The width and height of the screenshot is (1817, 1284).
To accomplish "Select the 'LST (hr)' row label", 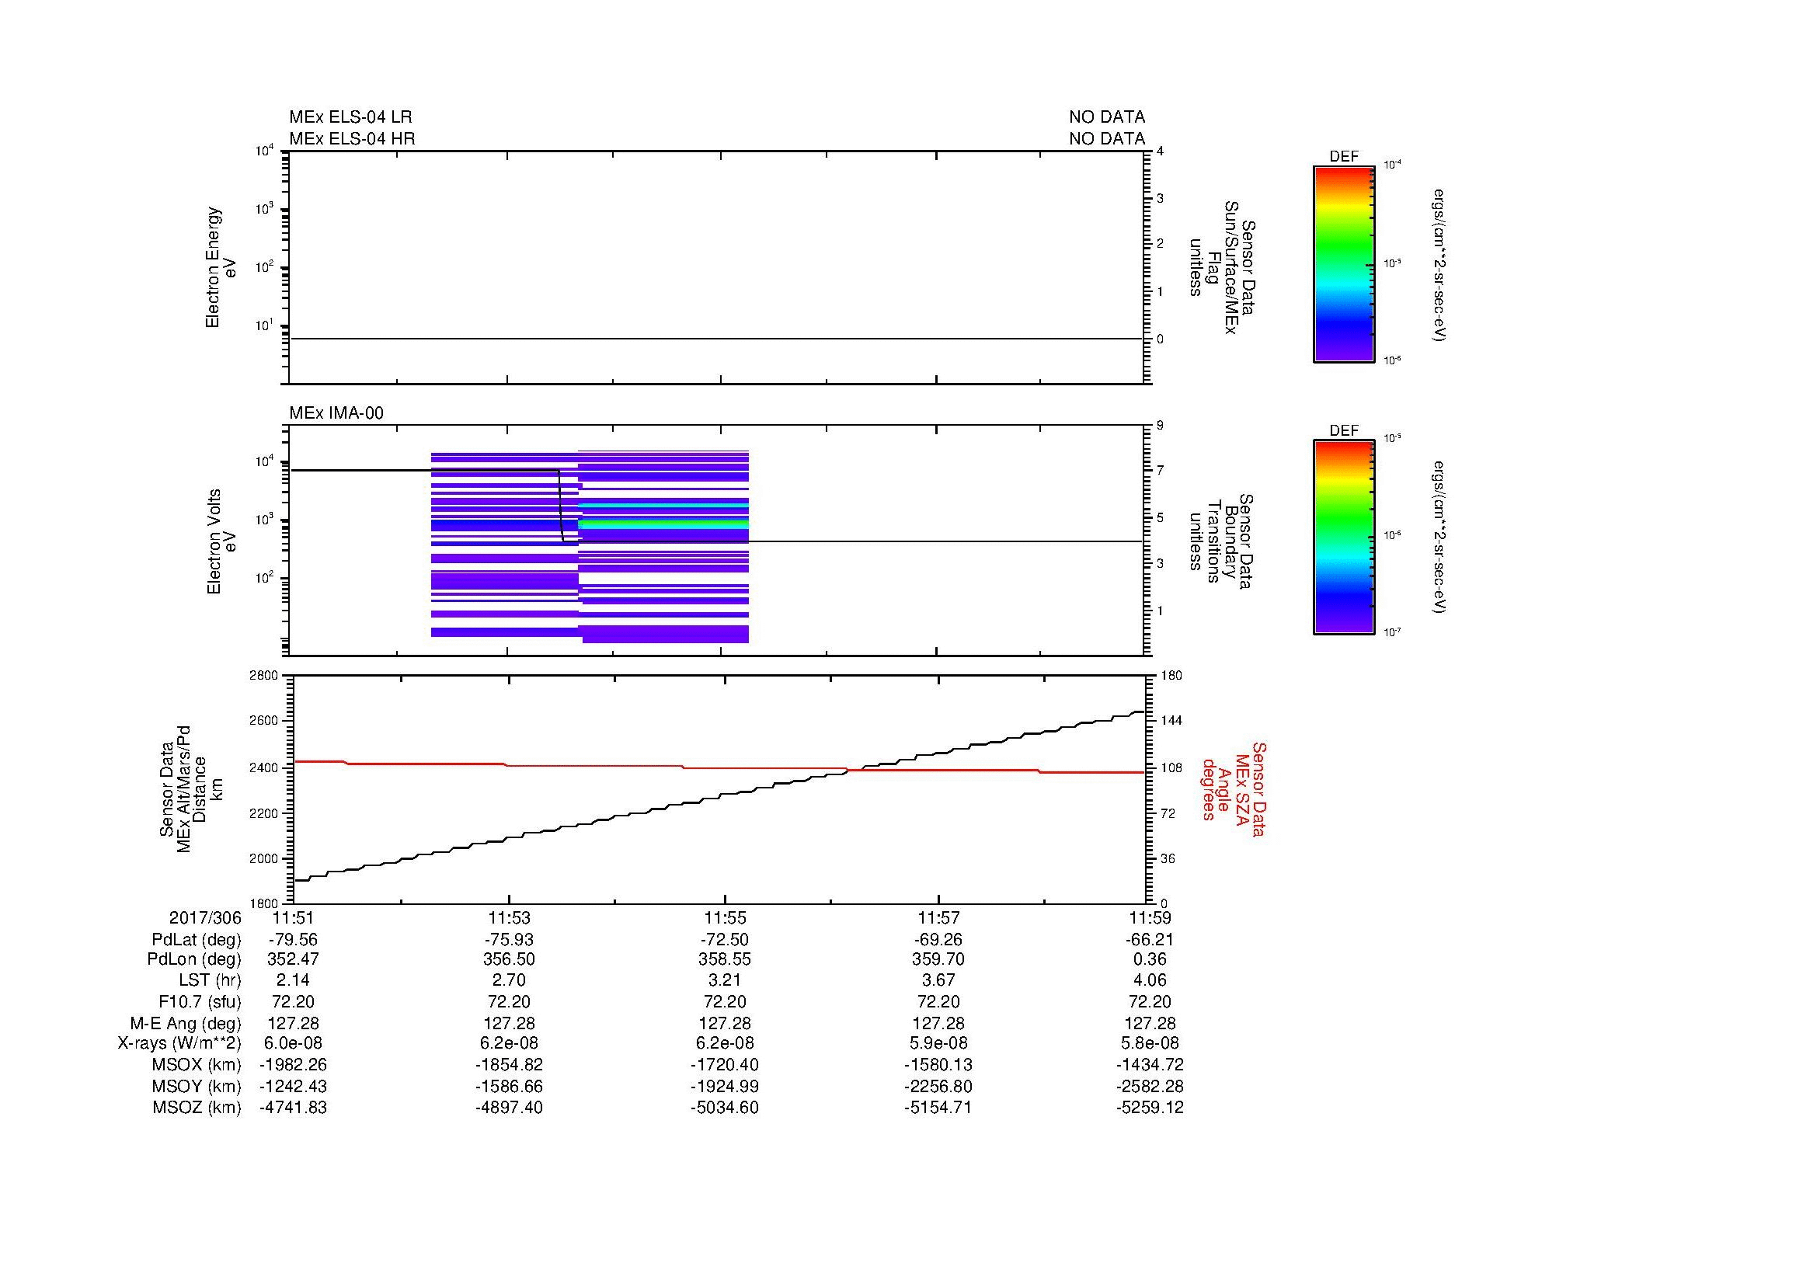I will [210, 981].
